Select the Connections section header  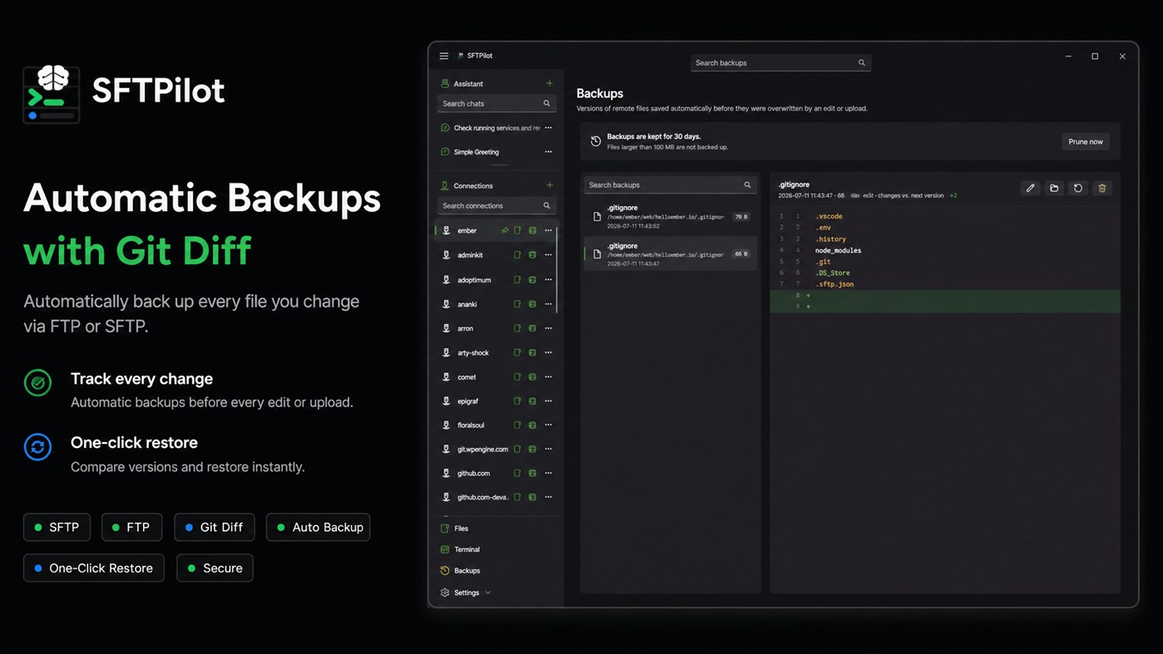pyautogui.click(x=473, y=186)
